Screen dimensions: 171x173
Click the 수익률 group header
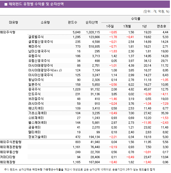(136, 19)
